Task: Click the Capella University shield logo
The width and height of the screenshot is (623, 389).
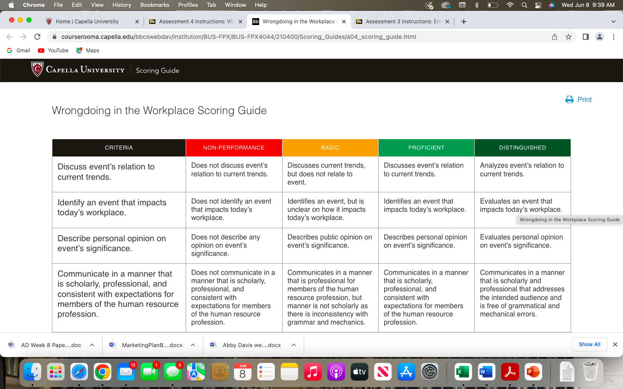Action: pyautogui.click(x=37, y=69)
